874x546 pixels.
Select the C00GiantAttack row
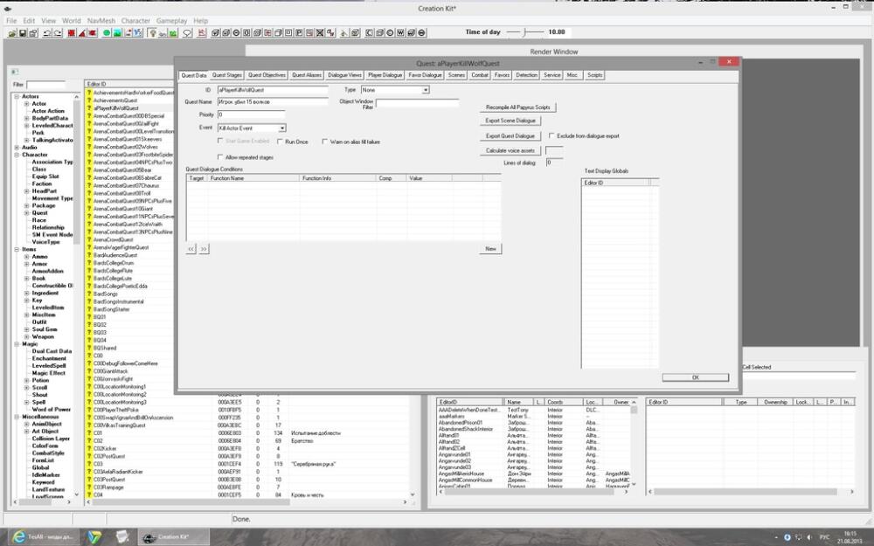pyautogui.click(x=110, y=371)
